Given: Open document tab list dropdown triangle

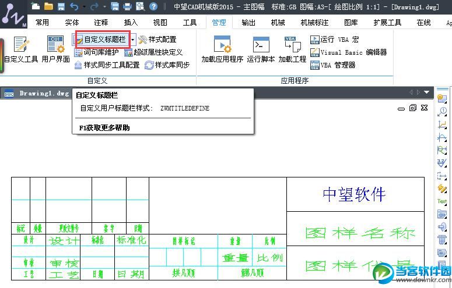Looking at the screenshot, I should [427, 93].
